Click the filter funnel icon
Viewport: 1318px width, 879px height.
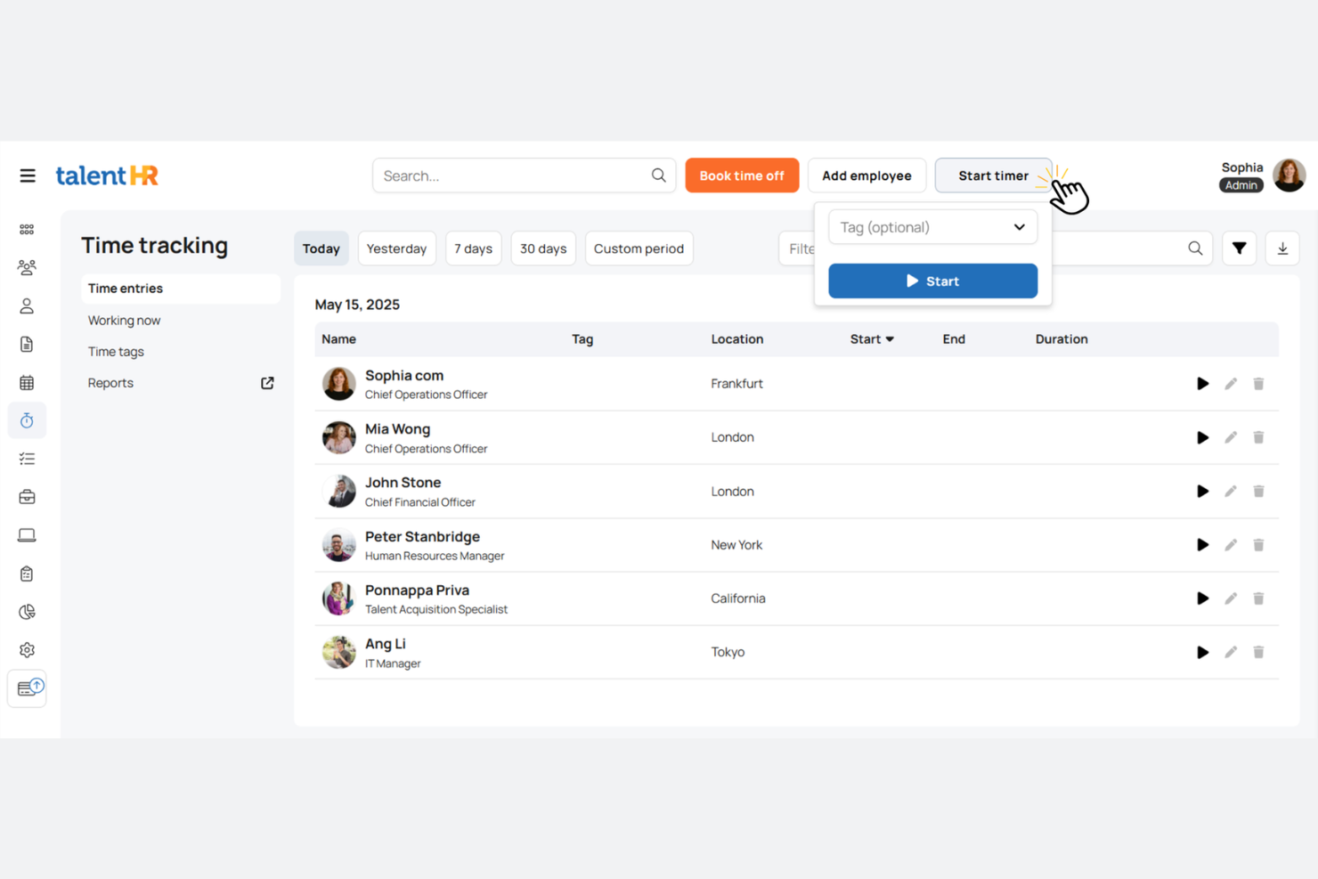click(1239, 248)
